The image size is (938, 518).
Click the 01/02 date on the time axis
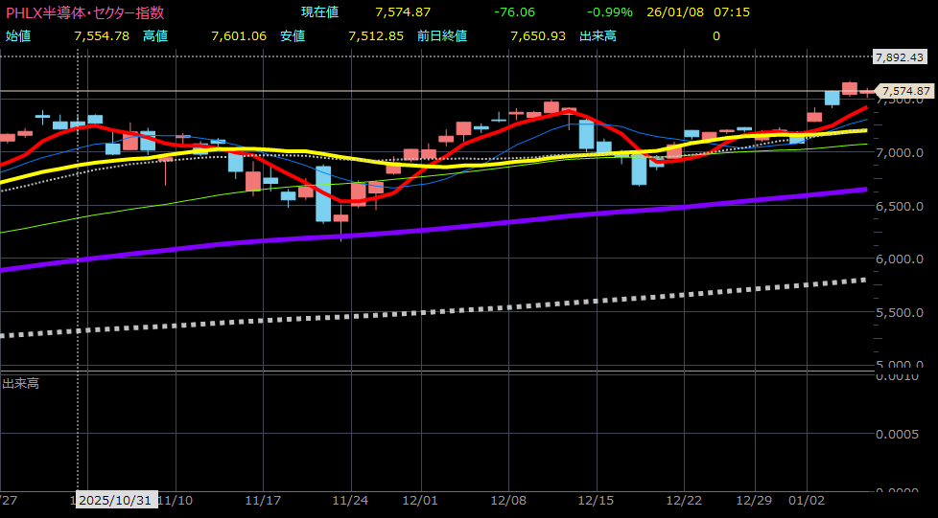[806, 500]
